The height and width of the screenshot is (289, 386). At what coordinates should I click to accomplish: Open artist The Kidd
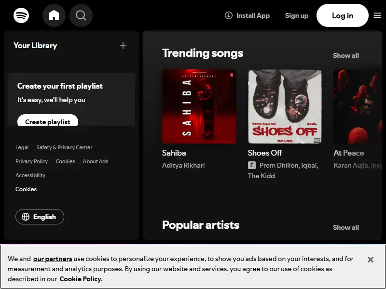pyautogui.click(x=262, y=176)
